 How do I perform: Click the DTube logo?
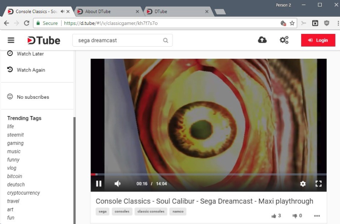[x=44, y=41]
